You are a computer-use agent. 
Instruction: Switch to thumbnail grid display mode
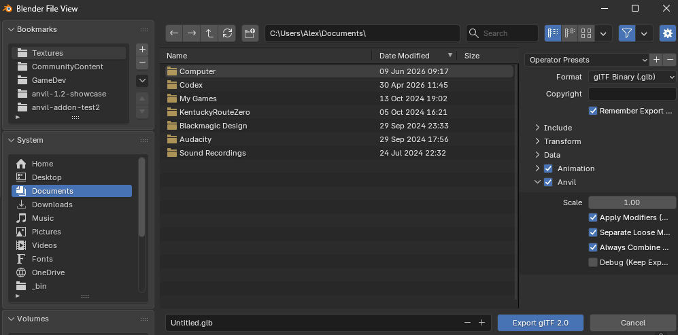point(586,33)
